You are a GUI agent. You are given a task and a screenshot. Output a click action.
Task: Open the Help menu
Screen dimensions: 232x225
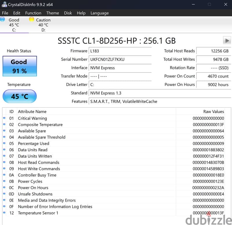(81, 13)
